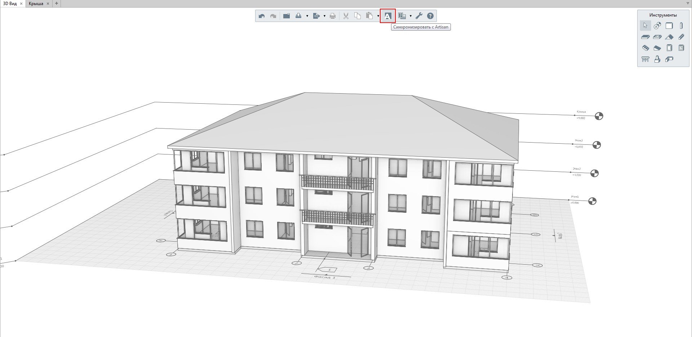Pick the Stairs tool
Viewport: 692px width, 337px height.
tap(645, 48)
